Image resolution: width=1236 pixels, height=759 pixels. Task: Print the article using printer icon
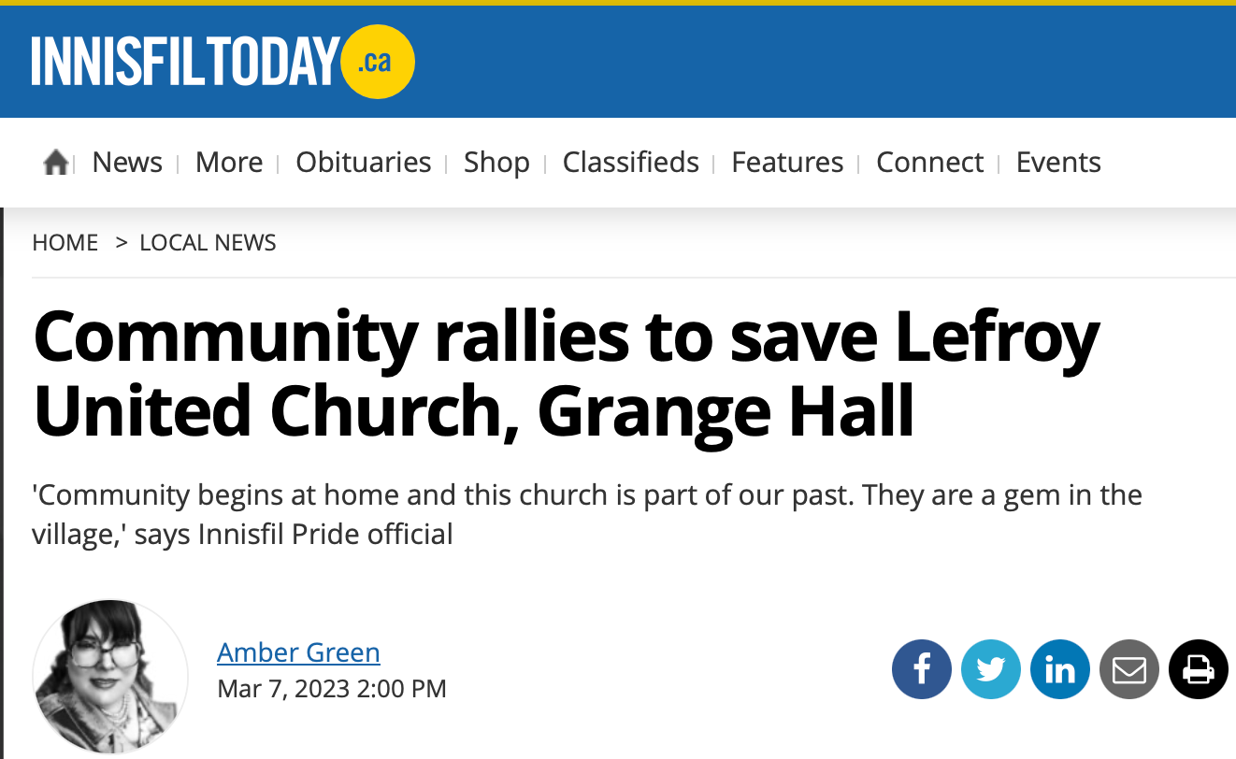(x=1199, y=669)
